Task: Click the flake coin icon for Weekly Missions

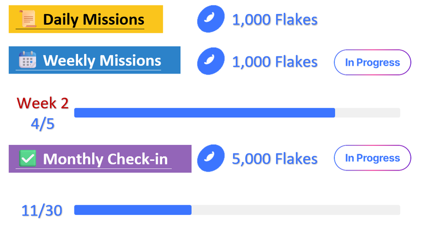Action: 210,62
